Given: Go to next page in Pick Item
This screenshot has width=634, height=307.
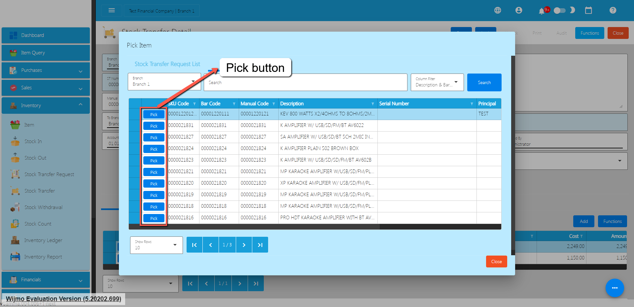Looking at the screenshot, I should click(244, 245).
